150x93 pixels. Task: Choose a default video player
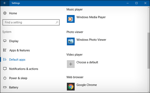[x=87, y=62]
